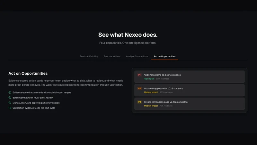Click Medium impact label under Create comparison page
Image resolution: width=257 pixels, height=145 pixels.
(x=151, y=106)
